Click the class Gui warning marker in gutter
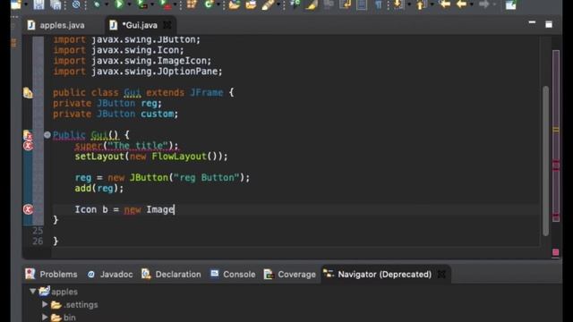 point(28,93)
